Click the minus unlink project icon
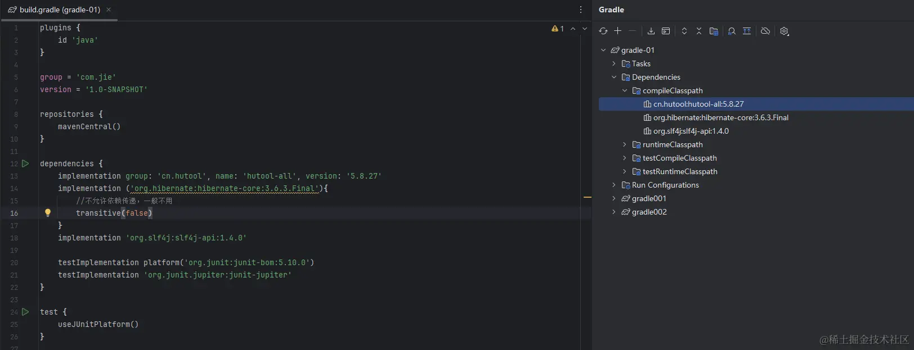This screenshot has width=914, height=350. [x=632, y=31]
